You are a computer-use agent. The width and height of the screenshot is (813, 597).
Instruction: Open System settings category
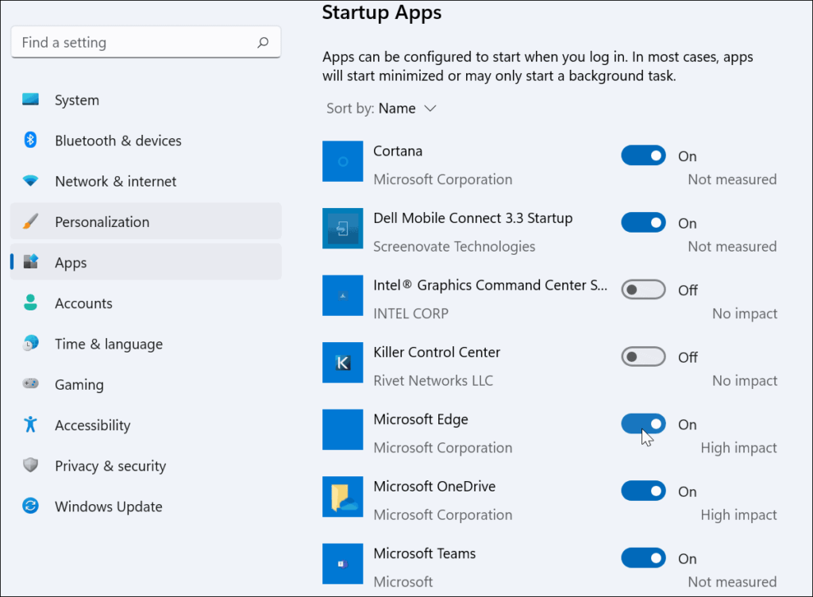pos(146,100)
